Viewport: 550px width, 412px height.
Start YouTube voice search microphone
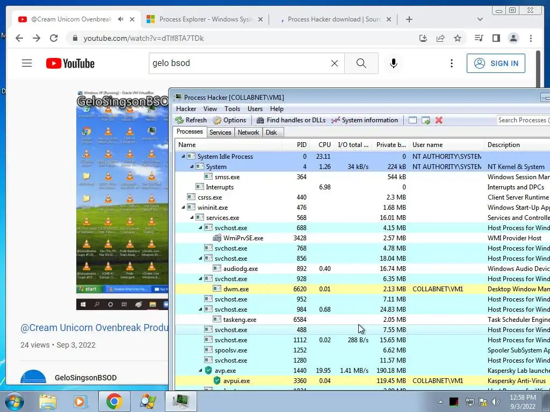(x=394, y=63)
